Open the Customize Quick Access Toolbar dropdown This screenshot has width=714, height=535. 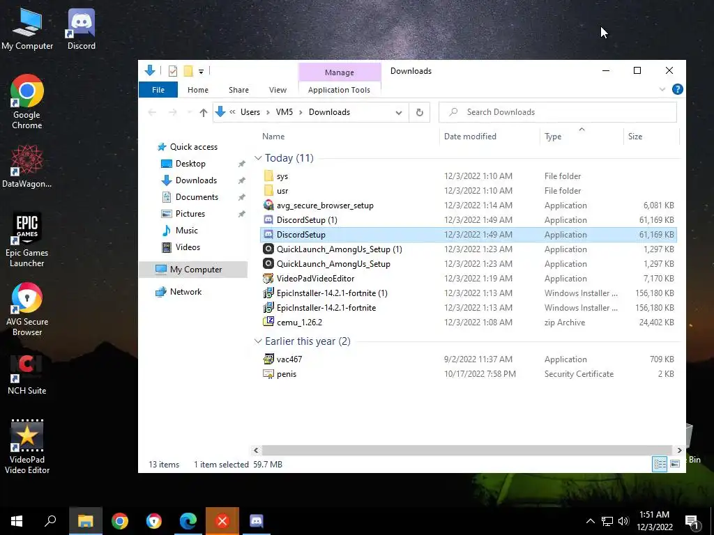coord(201,72)
